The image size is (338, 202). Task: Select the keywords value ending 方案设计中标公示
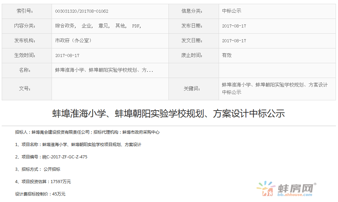275,89
